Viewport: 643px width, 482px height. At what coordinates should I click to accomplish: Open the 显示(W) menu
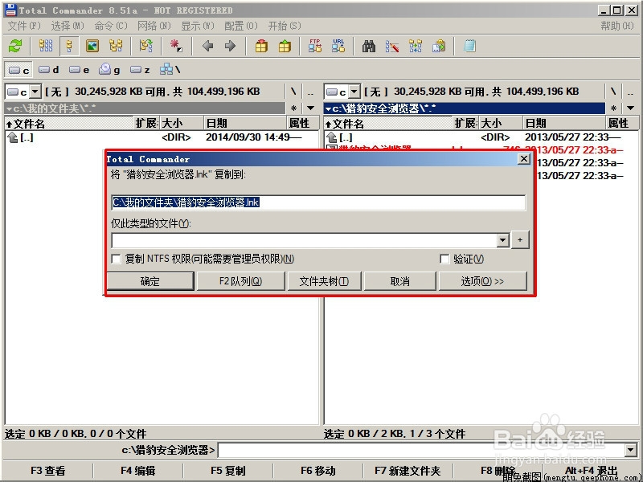pyautogui.click(x=198, y=26)
